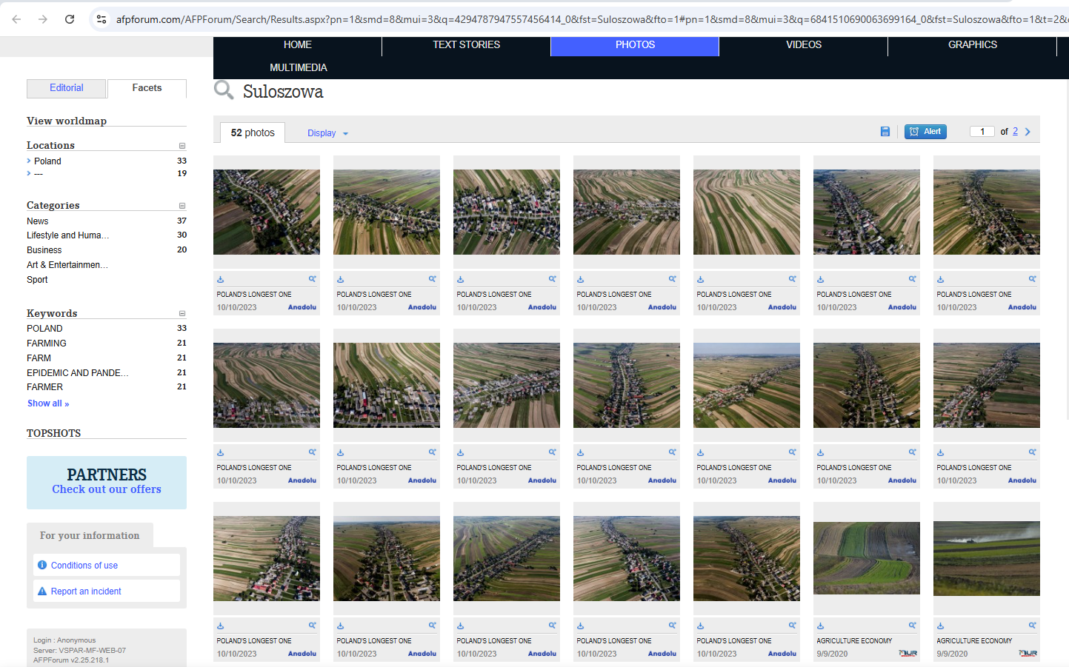Open the Display dropdown menu
This screenshot has height=667, width=1069.
(x=327, y=133)
